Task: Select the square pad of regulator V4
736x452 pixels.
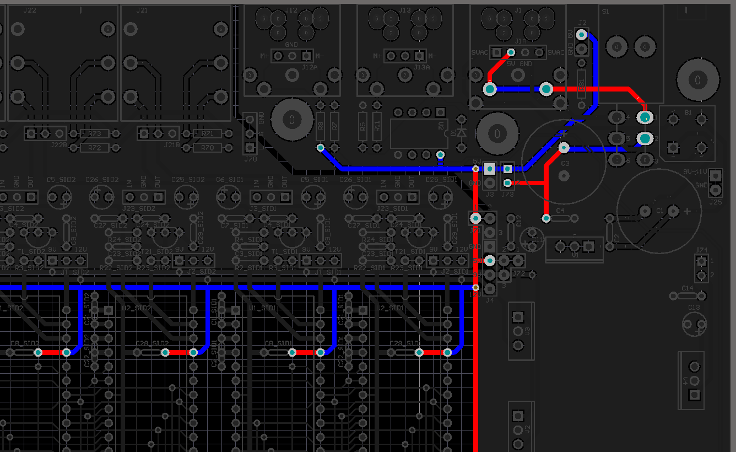Action: 694,394
